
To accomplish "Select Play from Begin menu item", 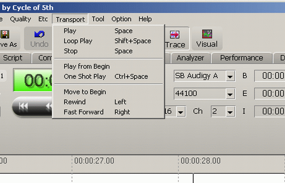I will [x=87, y=66].
